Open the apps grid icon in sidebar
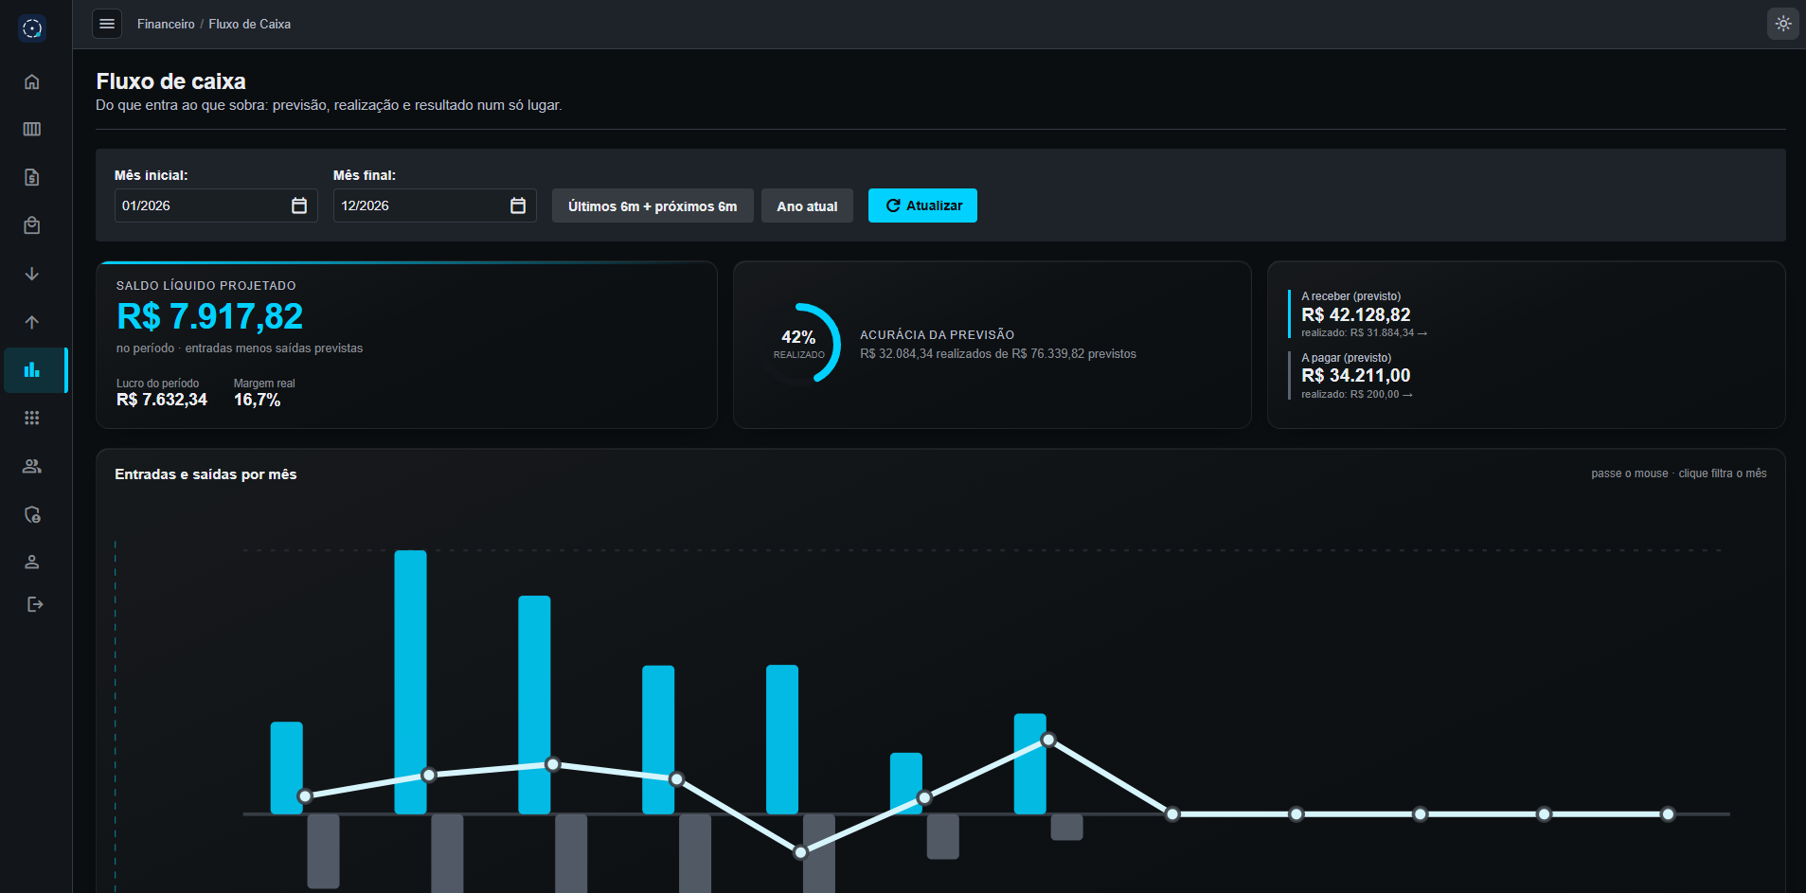The width and height of the screenshot is (1806, 893). point(32,418)
